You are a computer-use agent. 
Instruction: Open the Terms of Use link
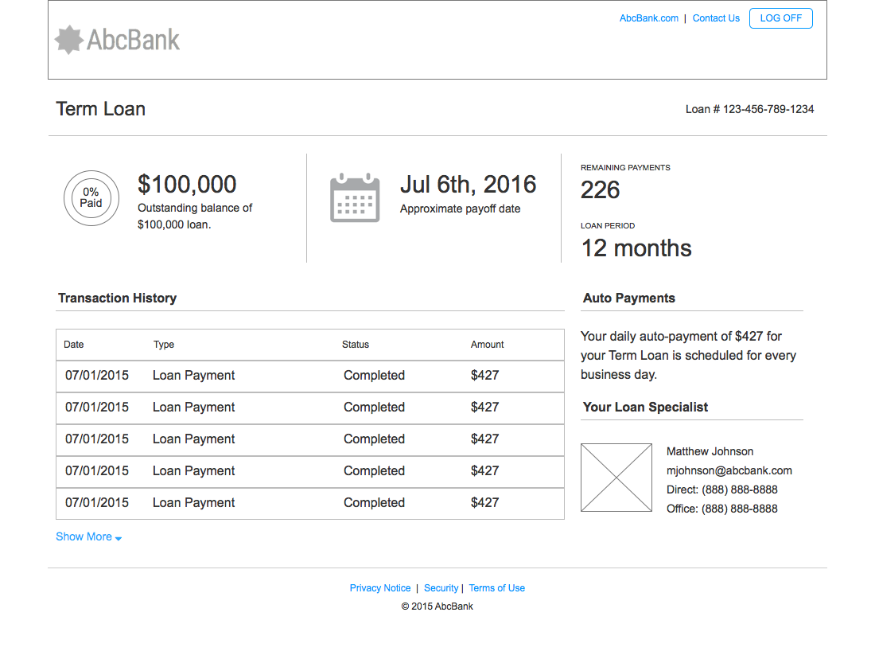[x=496, y=588]
